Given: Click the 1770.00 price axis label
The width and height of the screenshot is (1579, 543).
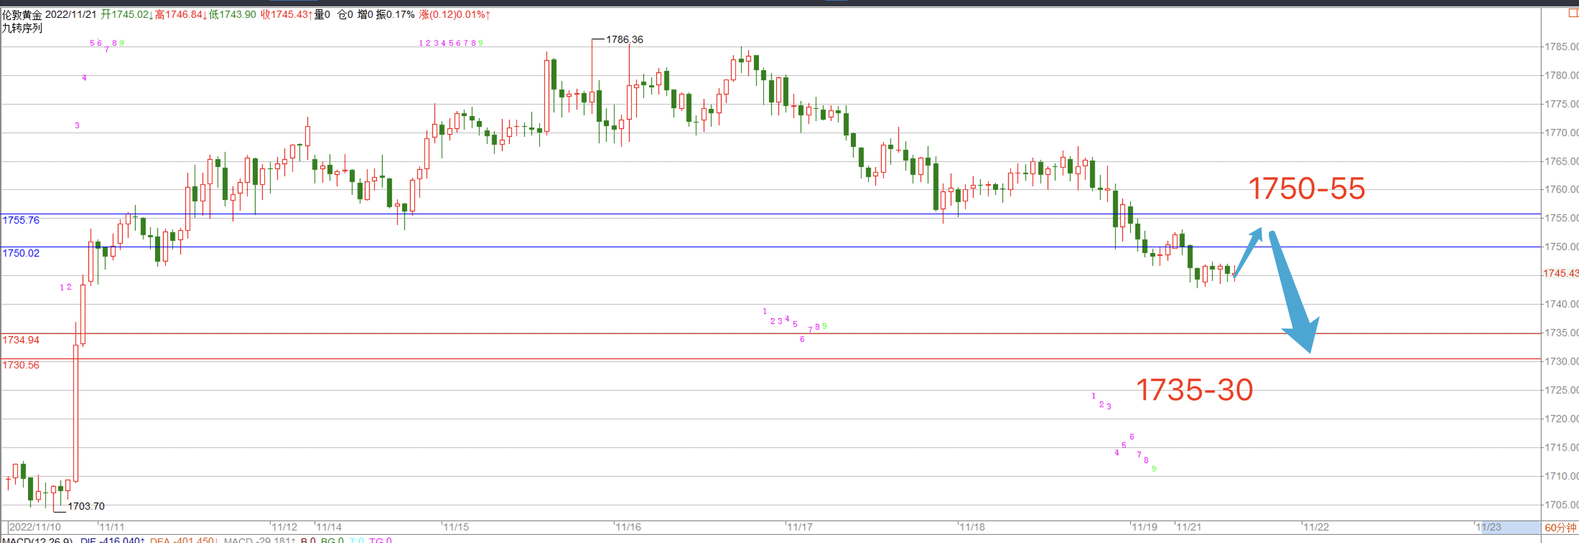Looking at the screenshot, I should click(1561, 133).
